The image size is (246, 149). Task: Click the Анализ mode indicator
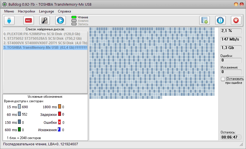[x=74, y=21]
